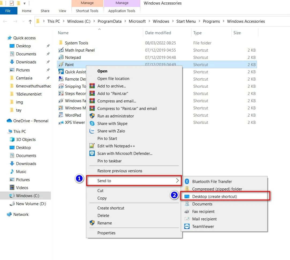
Task: Switch to the View tab
Action: 62,11
